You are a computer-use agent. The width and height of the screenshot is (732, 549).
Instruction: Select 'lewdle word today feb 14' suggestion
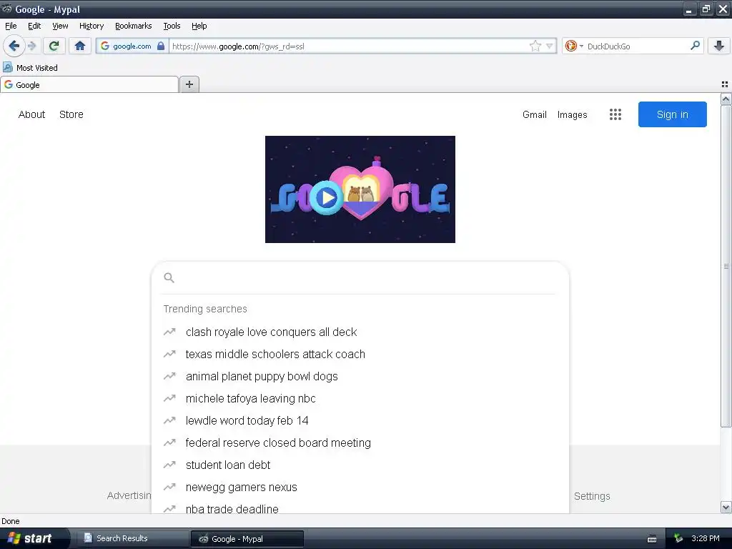coord(360,420)
